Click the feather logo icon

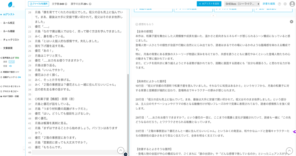tap(11, 5)
